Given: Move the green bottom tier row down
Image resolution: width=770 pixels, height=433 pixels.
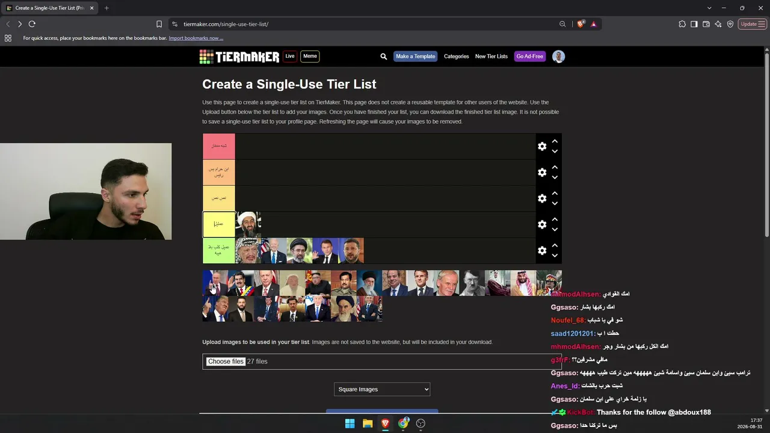Looking at the screenshot, I should point(555,255).
